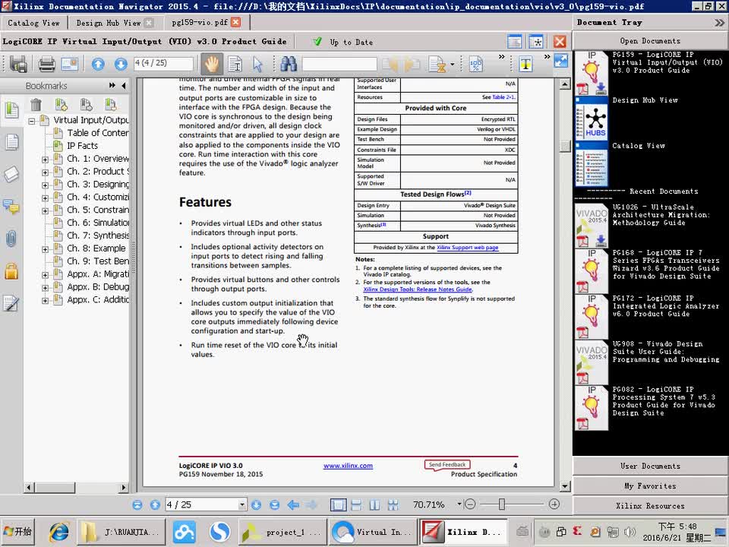The width and height of the screenshot is (729, 547).
Task: Expand the Ch. 1: Overview bookmark
Action: pos(45,160)
